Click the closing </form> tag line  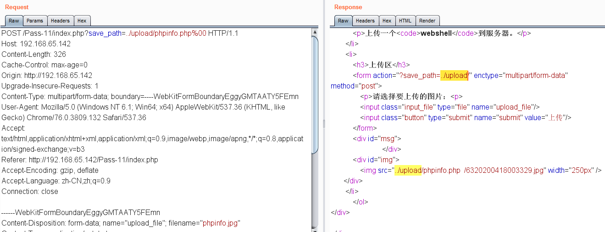(x=365, y=128)
